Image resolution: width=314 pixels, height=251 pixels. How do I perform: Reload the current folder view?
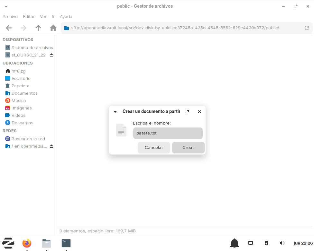tap(307, 28)
